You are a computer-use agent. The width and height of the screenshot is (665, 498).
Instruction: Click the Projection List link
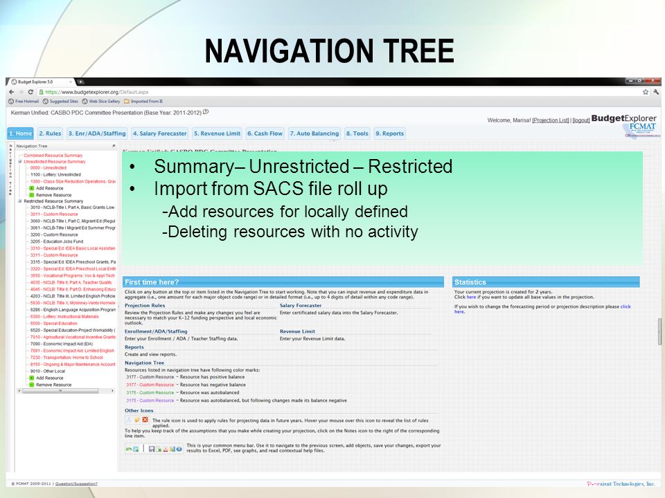551,120
